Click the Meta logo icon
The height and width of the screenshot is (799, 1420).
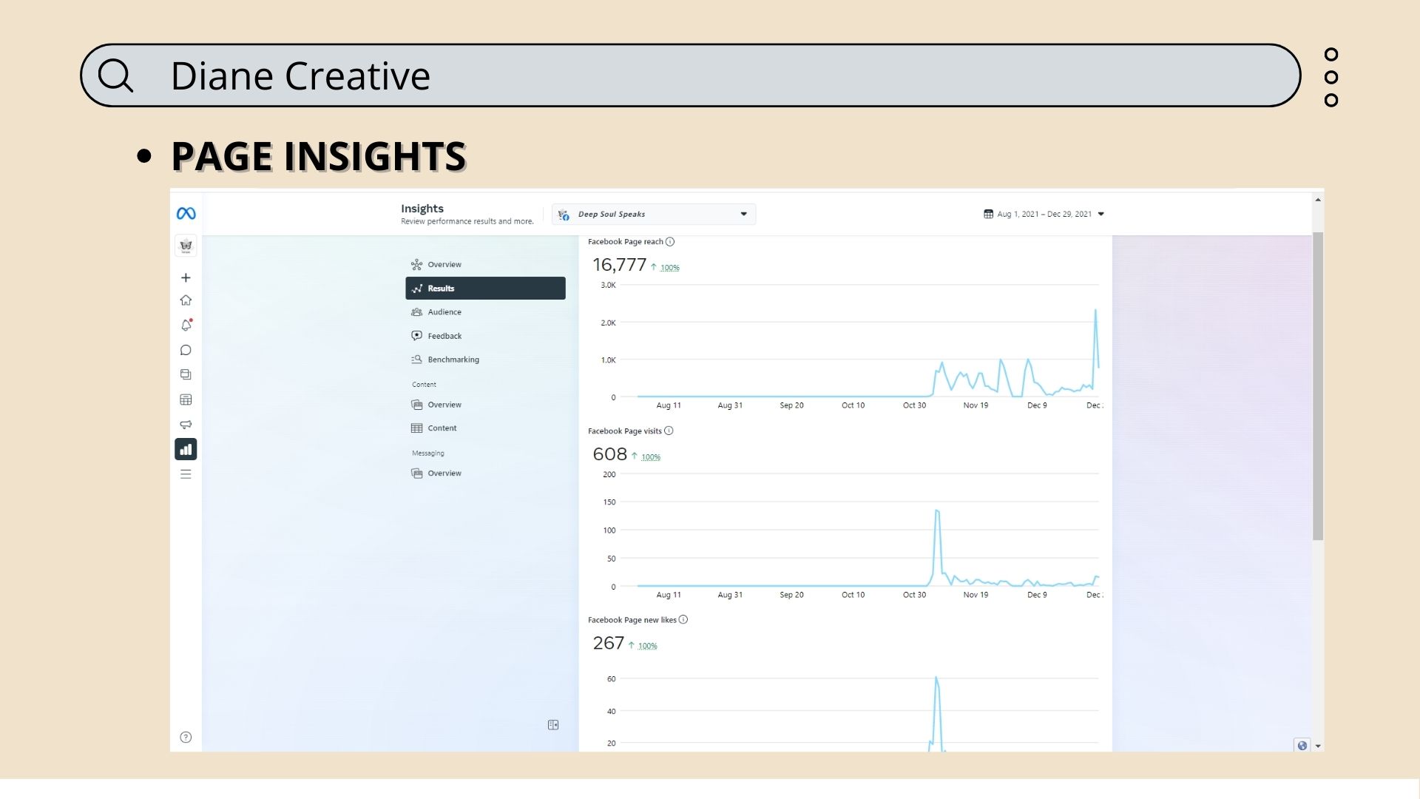pyautogui.click(x=186, y=214)
